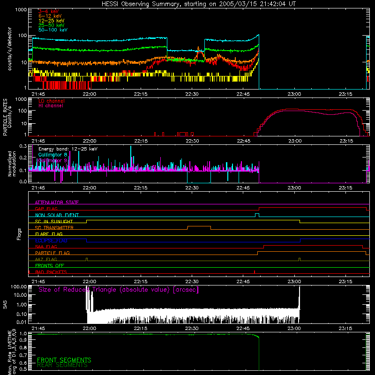
Task: Click the "AAZ FLAG" label
Action: (x=46, y=260)
